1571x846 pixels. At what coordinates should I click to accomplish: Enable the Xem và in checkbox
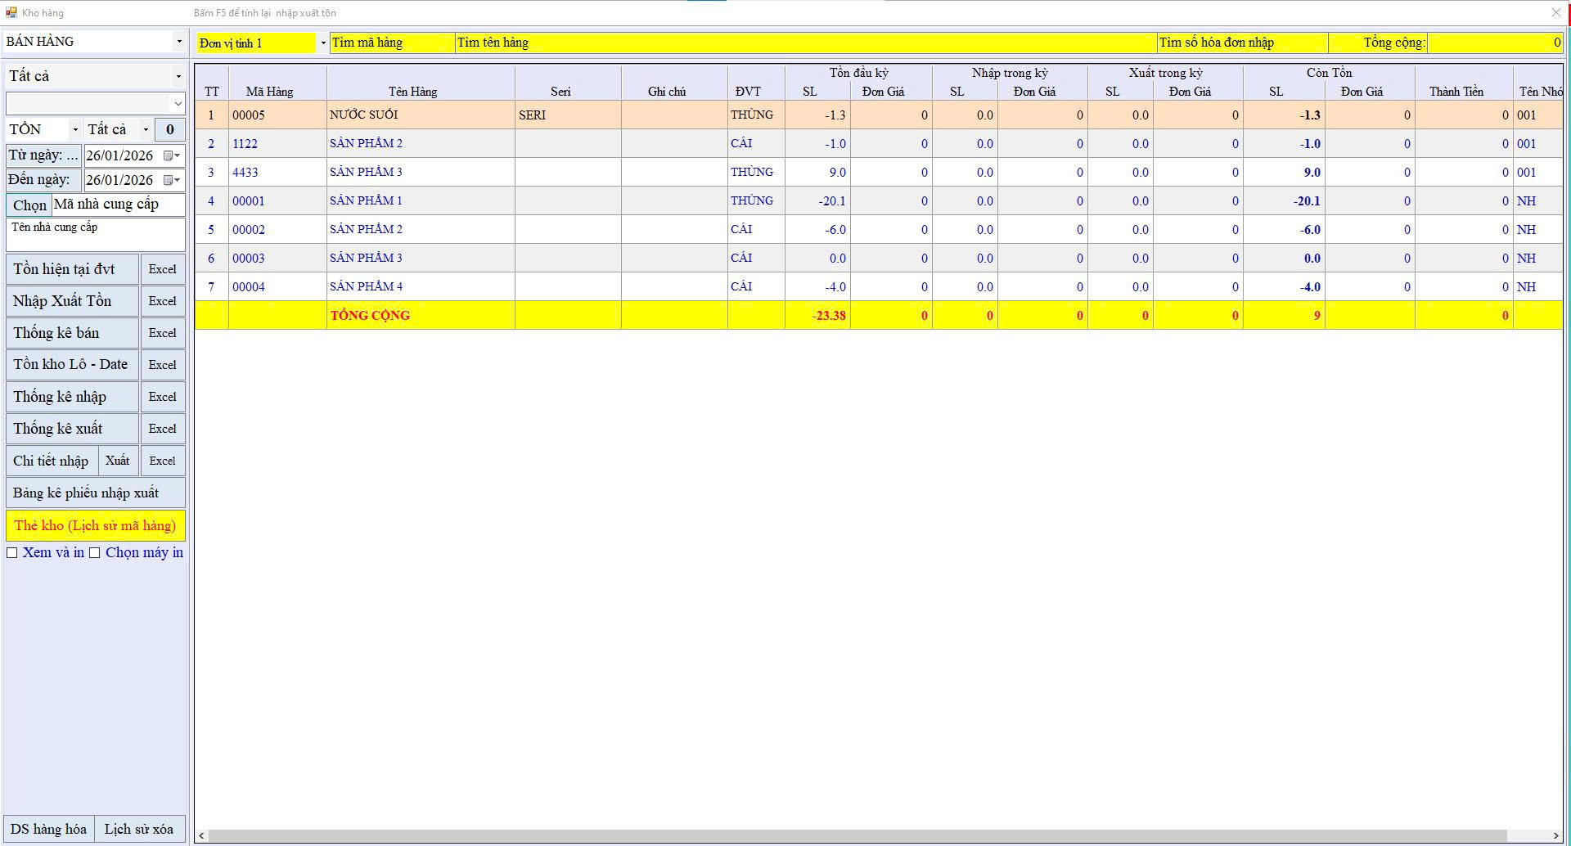tap(12, 553)
